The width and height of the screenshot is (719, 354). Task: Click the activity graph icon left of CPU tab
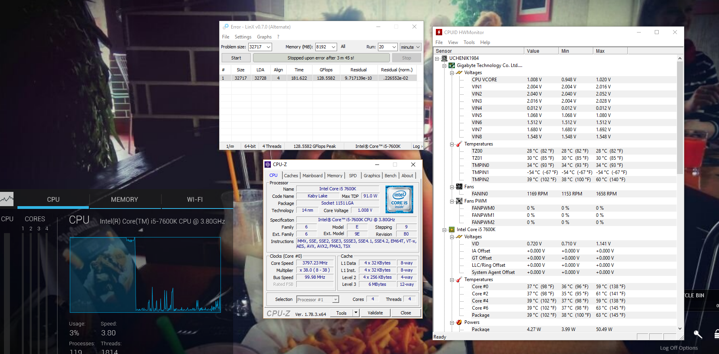click(x=7, y=199)
